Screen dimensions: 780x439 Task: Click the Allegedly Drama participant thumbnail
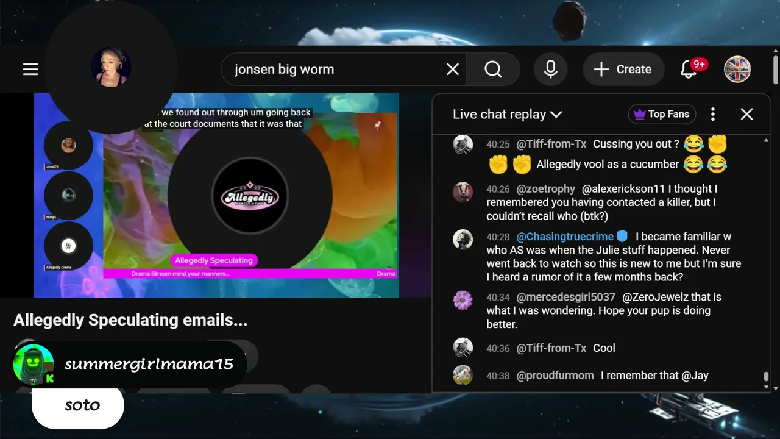click(x=68, y=246)
